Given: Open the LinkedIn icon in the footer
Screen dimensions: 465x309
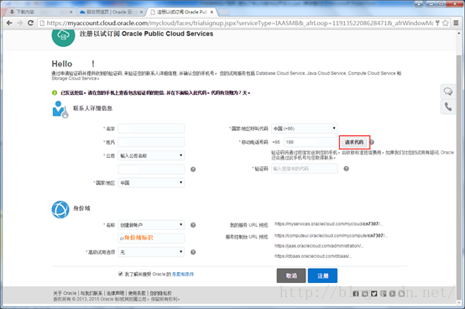Looking at the screenshot, I should 365,294.
